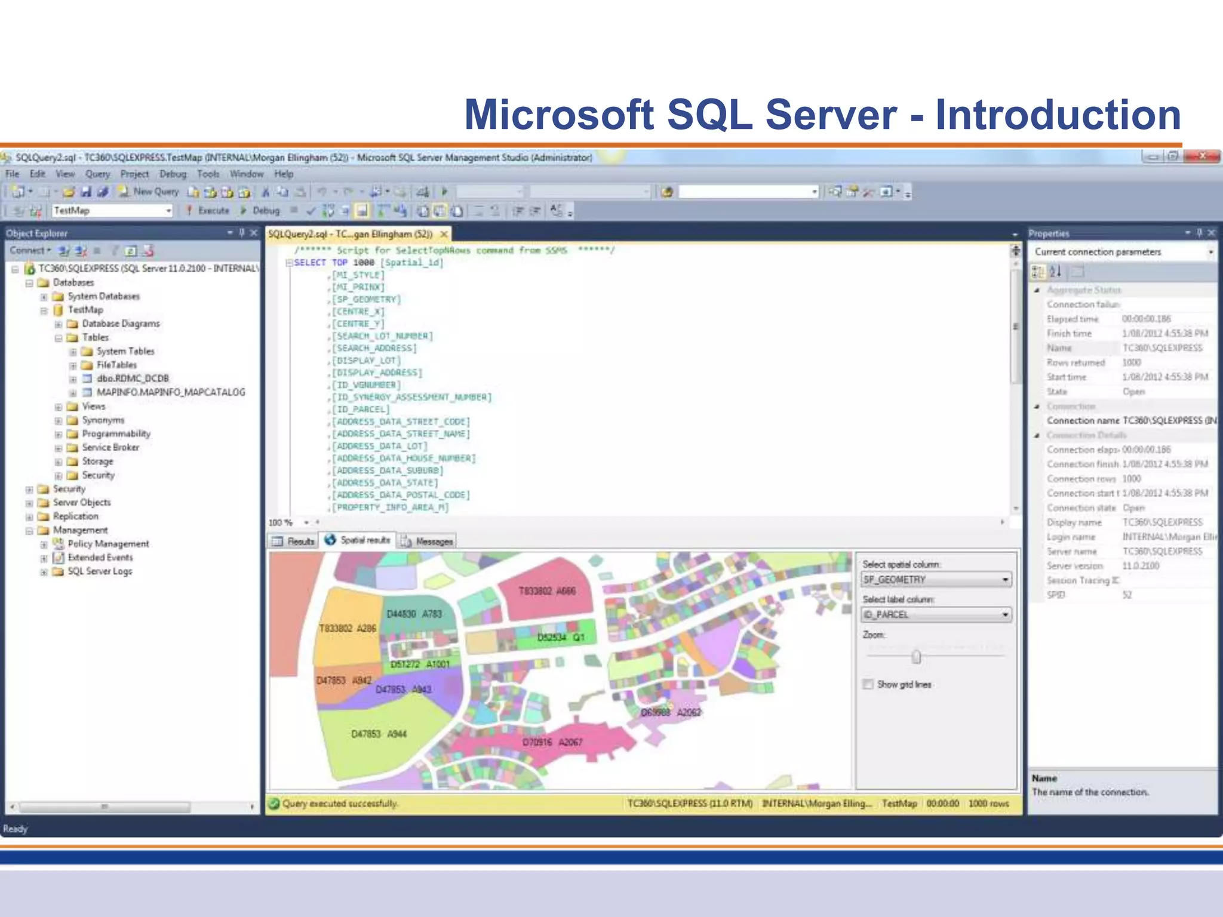The height and width of the screenshot is (917, 1223).
Task: Click the spatial Zoom slider handle
Action: (x=917, y=657)
